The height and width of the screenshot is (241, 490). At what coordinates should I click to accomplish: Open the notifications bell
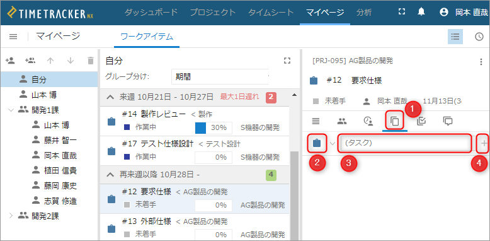tap(421, 12)
